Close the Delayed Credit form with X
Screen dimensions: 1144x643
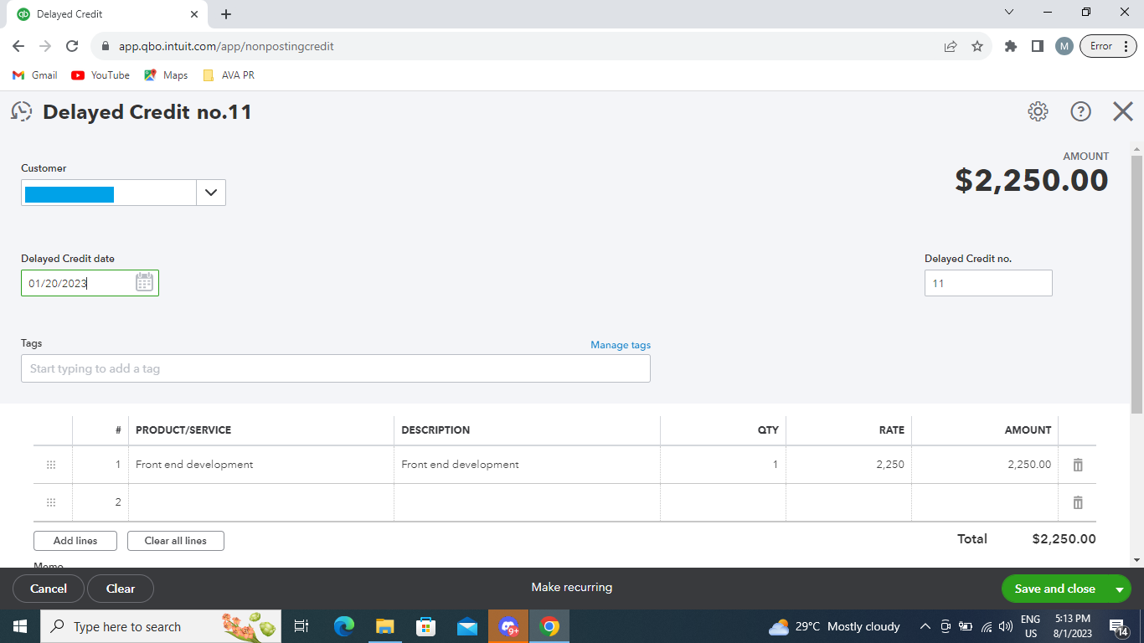click(x=1123, y=111)
